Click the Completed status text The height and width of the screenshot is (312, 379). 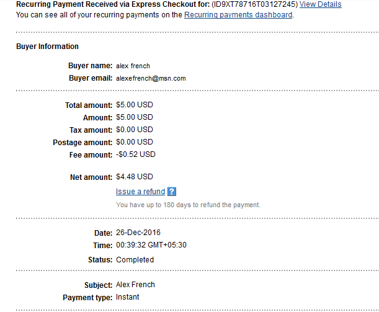[135, 260]
